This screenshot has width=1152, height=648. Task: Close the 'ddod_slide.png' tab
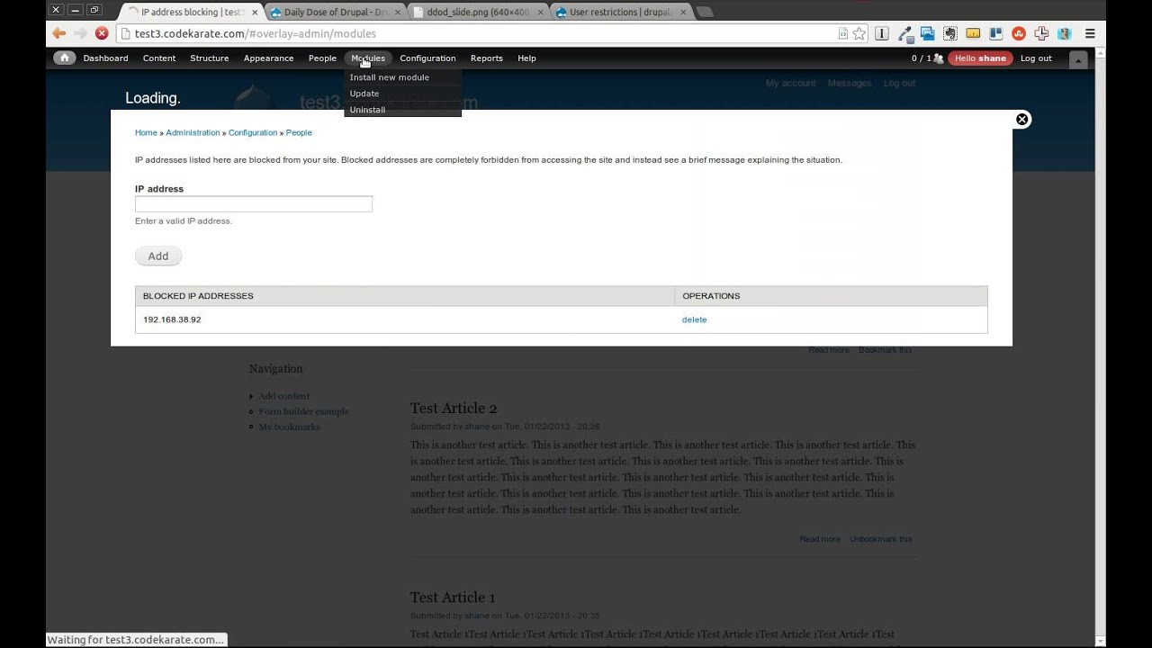[x=541, y=13]
